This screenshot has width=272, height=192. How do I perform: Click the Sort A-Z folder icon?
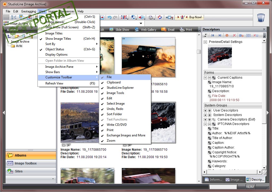pos(124,17)
